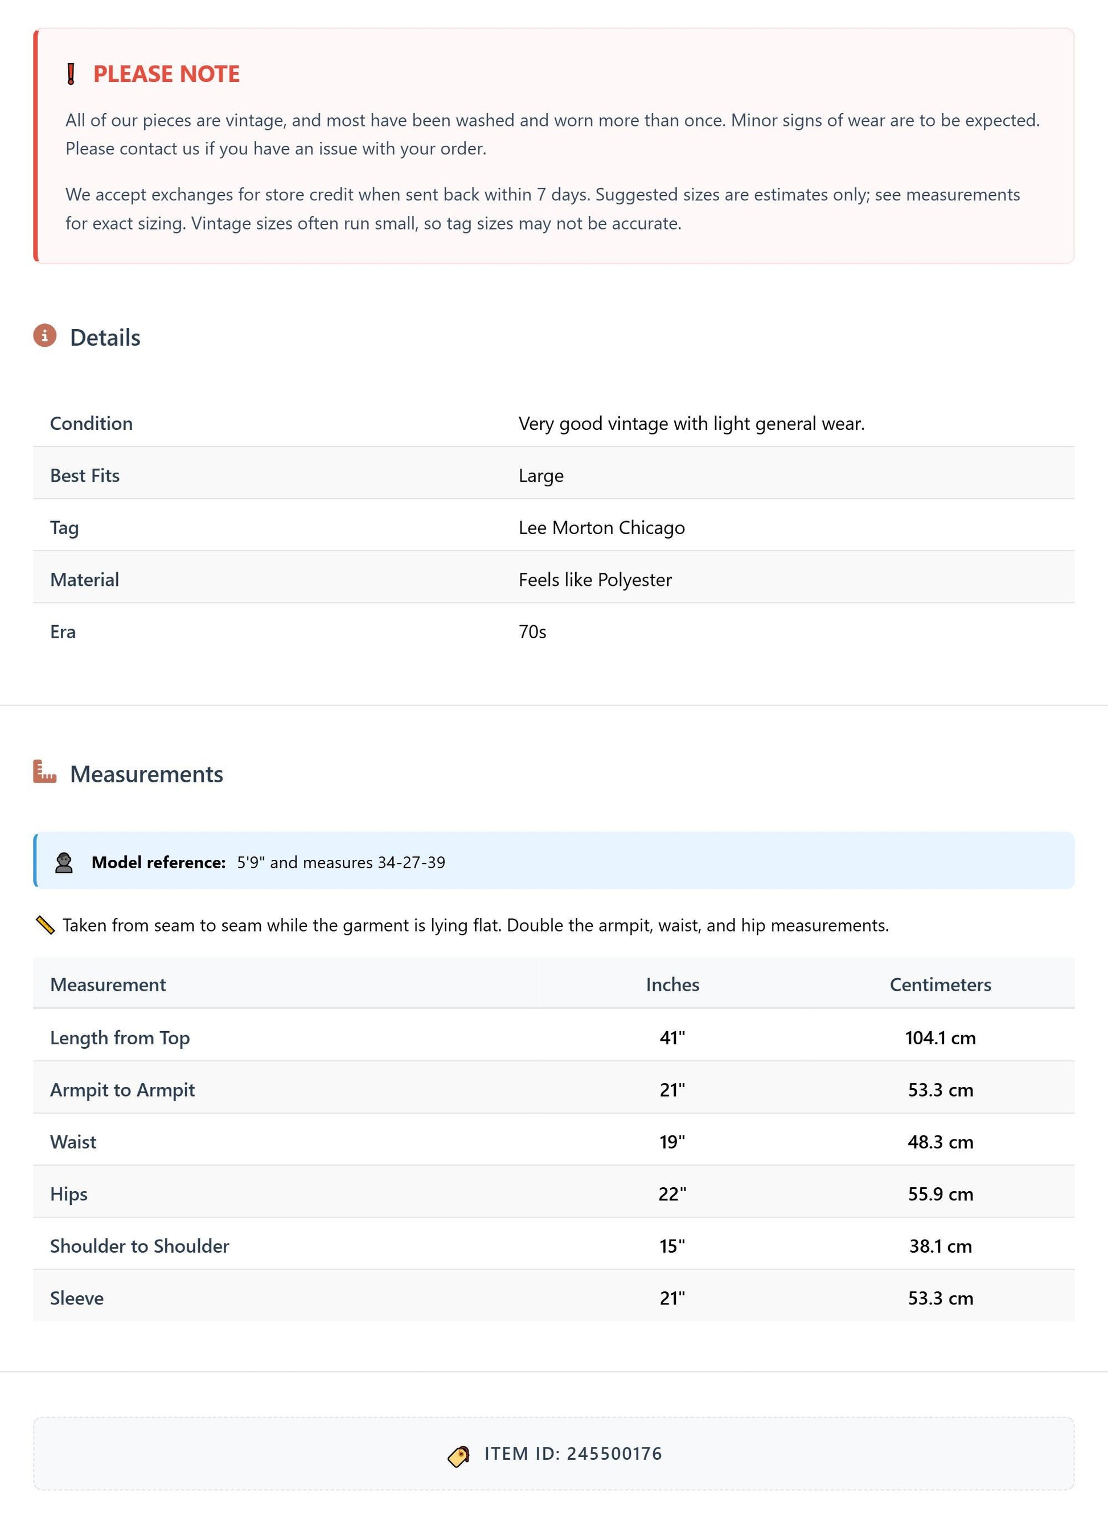Click the Model reference label text

158,862
